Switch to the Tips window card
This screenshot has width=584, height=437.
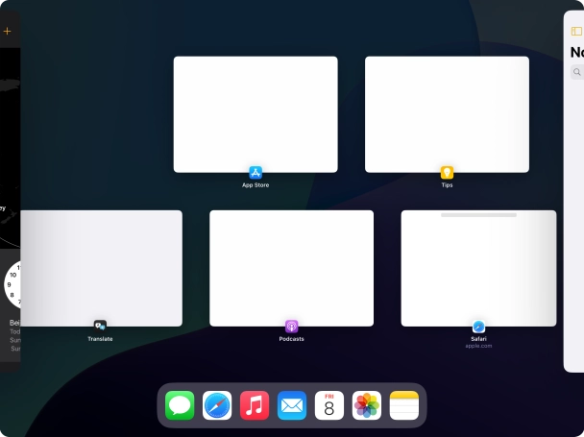tap(447, 113)
